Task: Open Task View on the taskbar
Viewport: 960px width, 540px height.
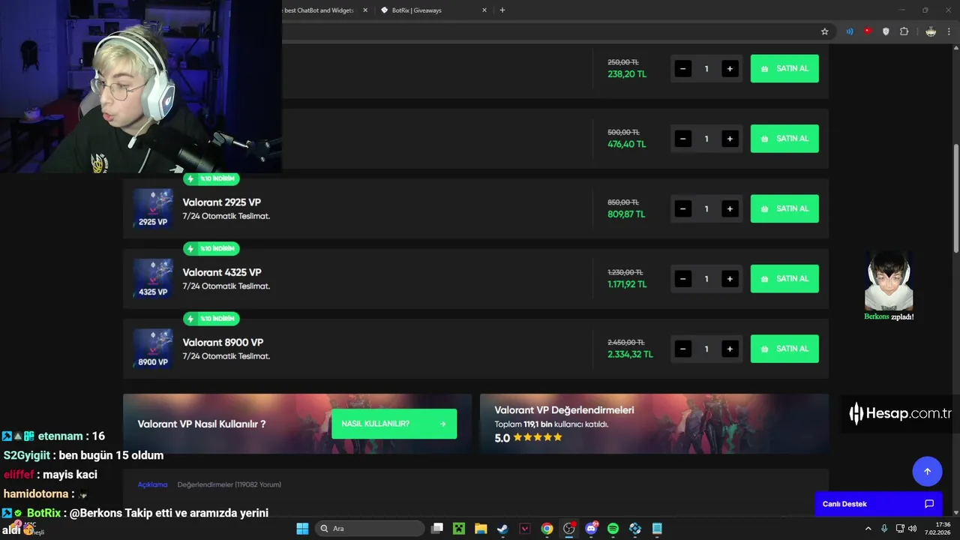Action: pyautogui.click(x=437, y=529)
